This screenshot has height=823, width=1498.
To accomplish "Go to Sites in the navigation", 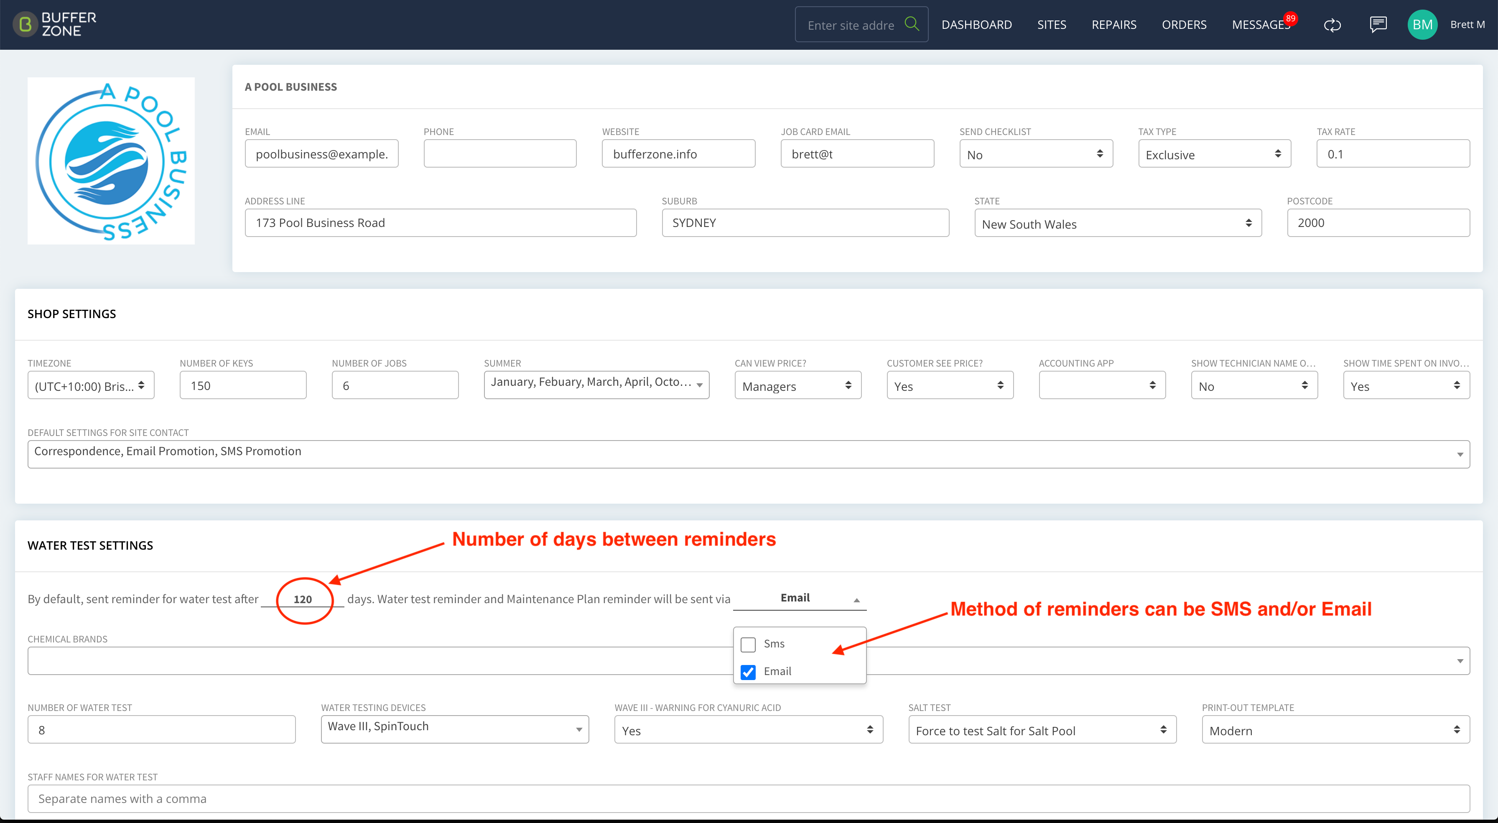I will tap(1051, 24).
